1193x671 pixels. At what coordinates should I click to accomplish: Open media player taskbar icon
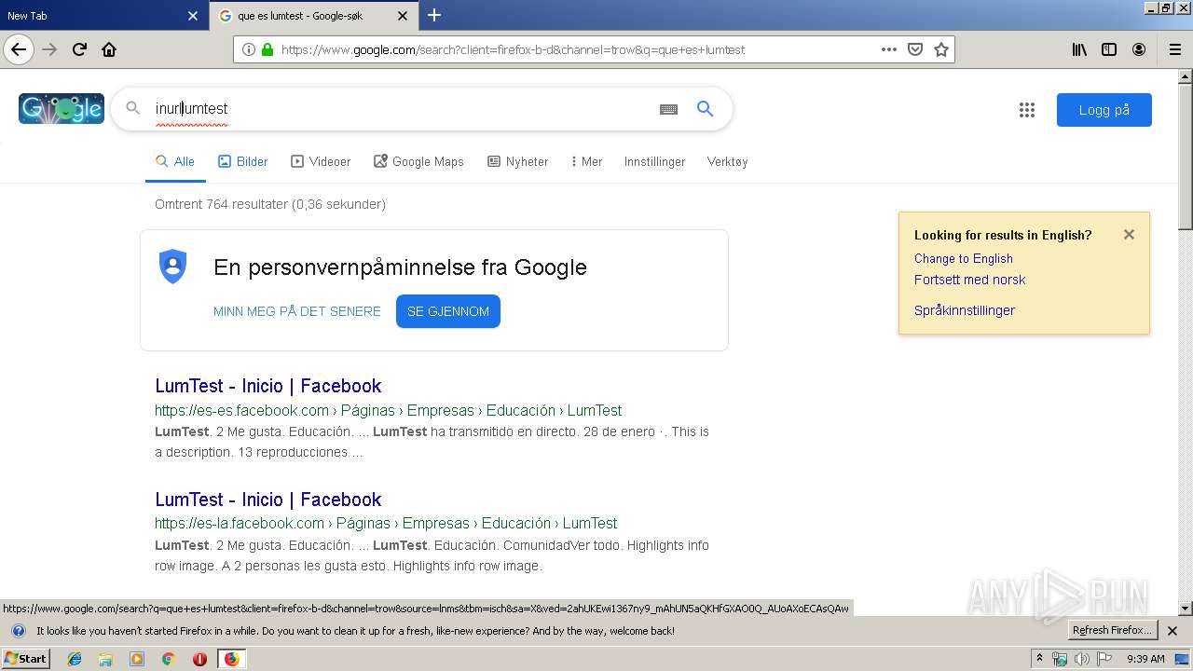[137, 659]
